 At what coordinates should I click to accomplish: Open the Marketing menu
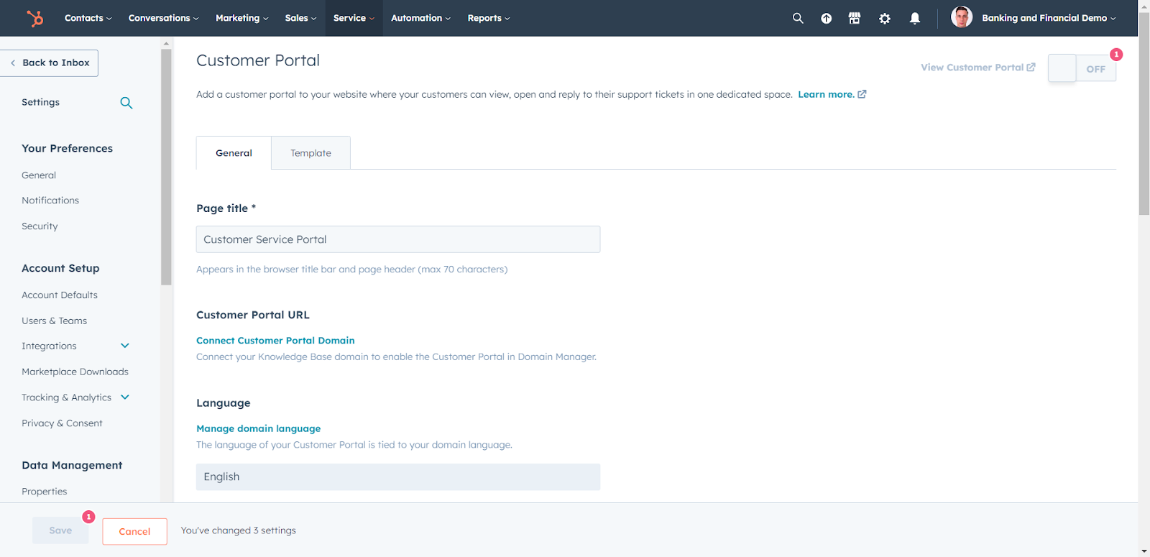click(x=241, y=18)
